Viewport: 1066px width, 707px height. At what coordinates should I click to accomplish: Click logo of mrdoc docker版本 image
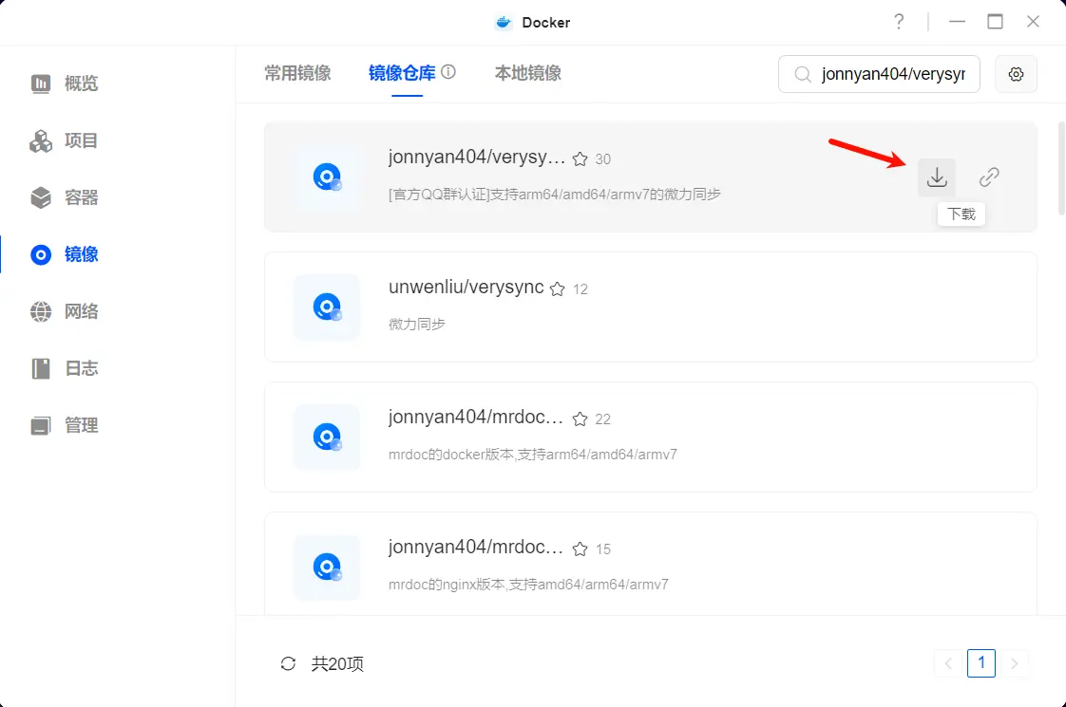pyautogui.click(x=327, y=437)
